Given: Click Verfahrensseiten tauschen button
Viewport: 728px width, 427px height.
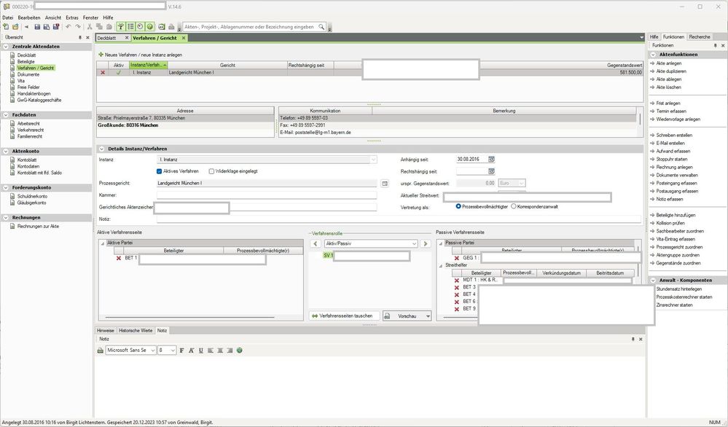Looking at the screenshot, I should pyautogui.click(x=343, y=316).
